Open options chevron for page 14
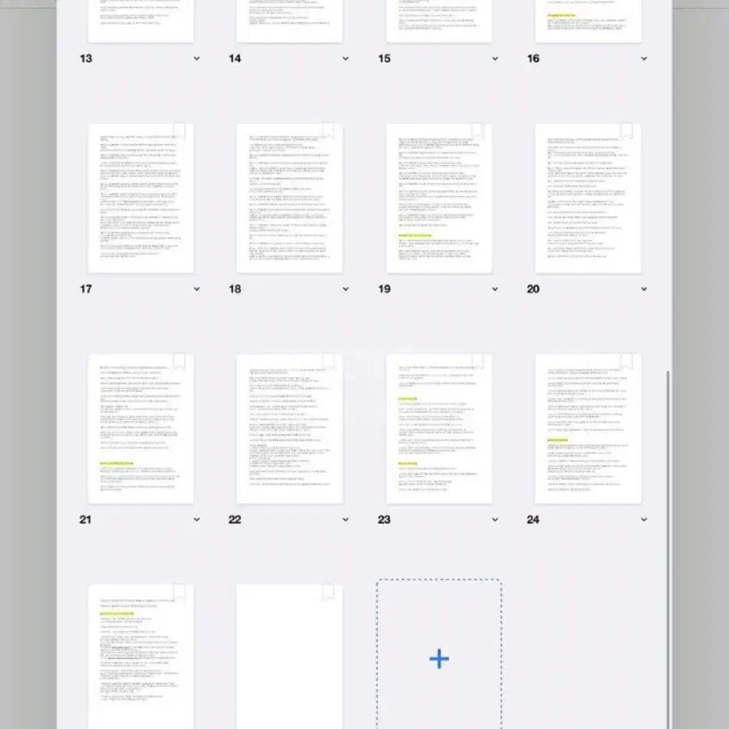729x729 pixels. tap(345, 58)
